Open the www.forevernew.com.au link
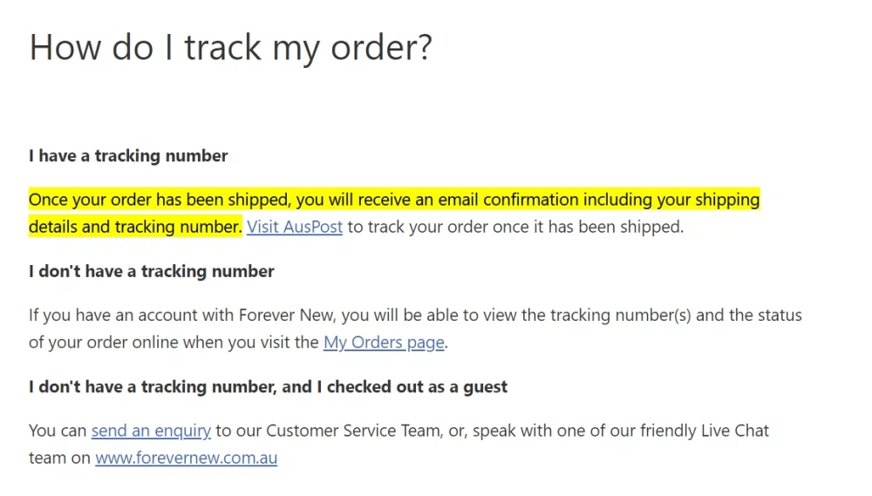The image size is (872, 496). point(187,458)
